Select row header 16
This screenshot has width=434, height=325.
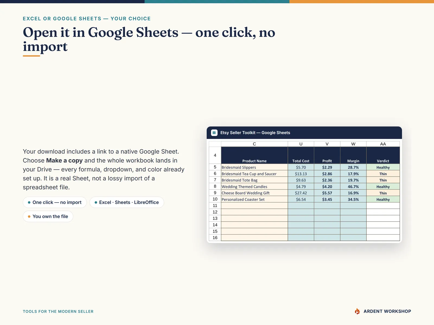(x=215, y=238)
